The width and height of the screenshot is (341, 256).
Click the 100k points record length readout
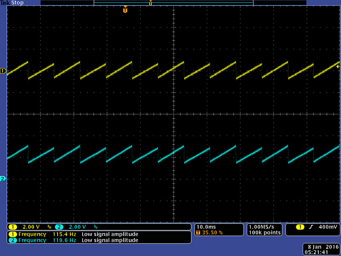[264, 233]
